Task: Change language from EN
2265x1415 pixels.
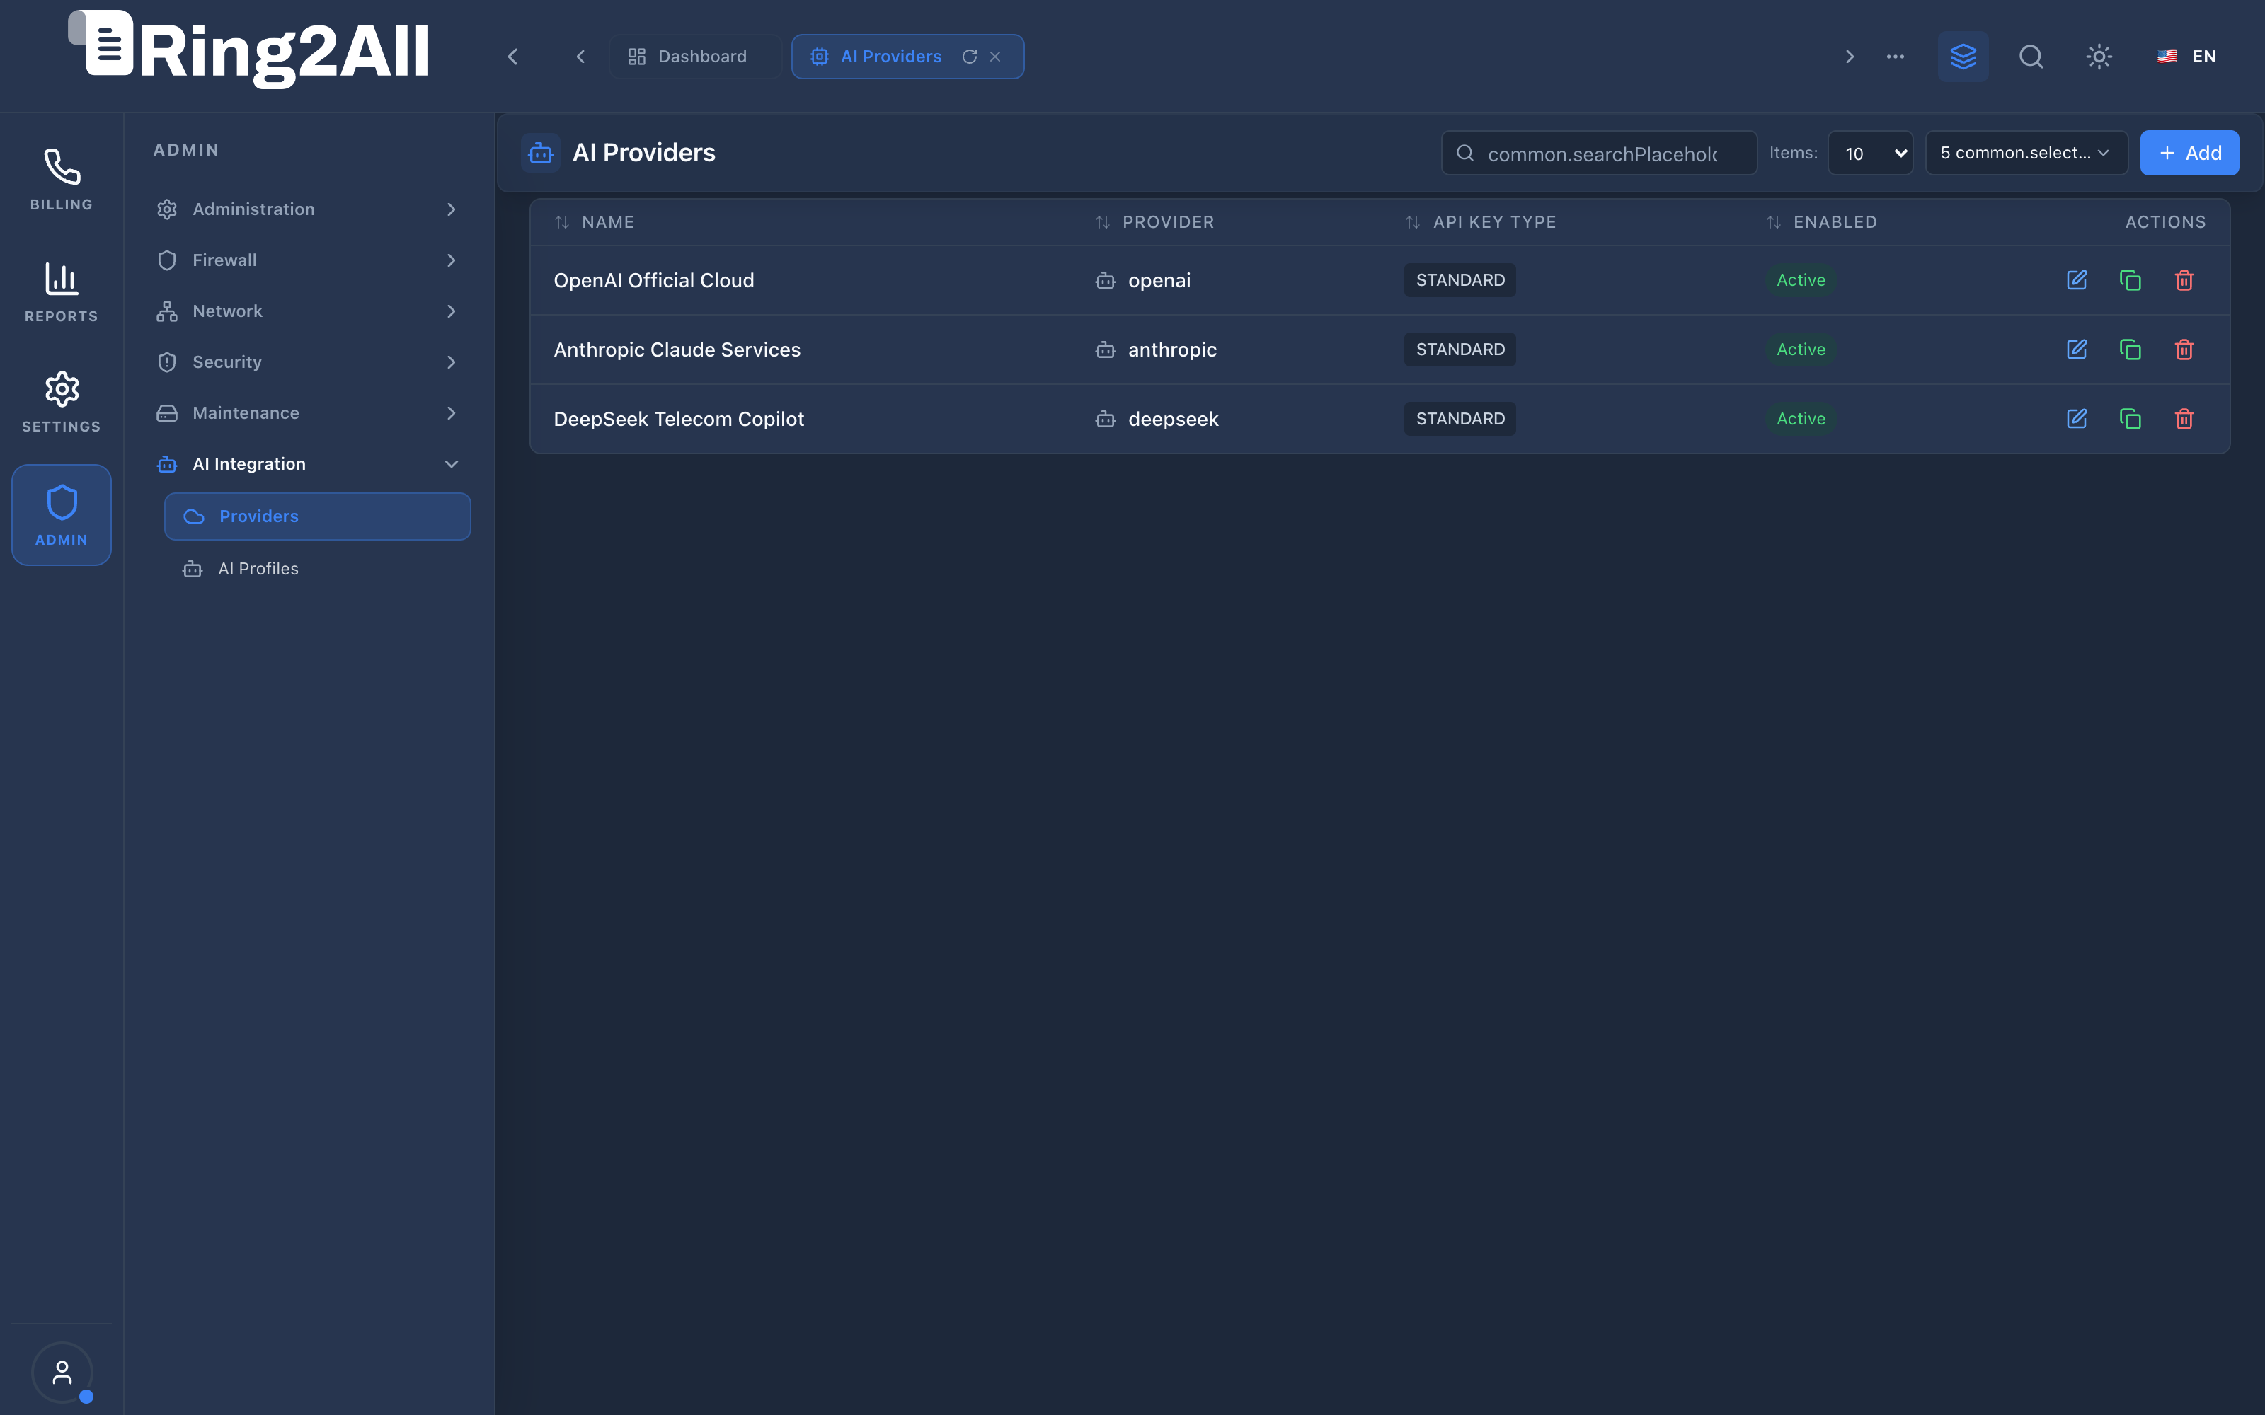Action: 2187,56
